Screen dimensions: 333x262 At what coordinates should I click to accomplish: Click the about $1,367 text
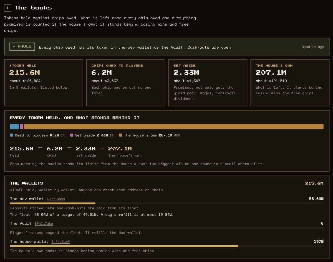point(187,81)
